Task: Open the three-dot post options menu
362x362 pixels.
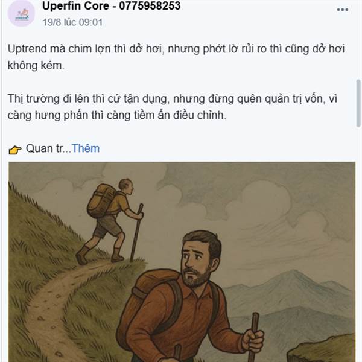Action: tap(342, 10)
